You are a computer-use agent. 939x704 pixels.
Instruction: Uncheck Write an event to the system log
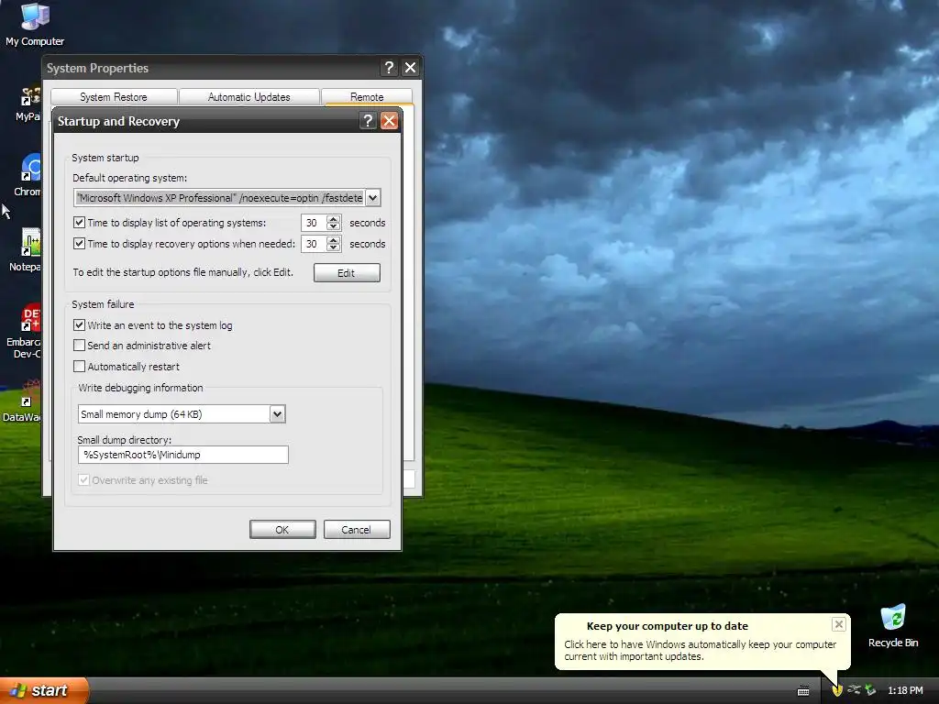(79, 325)
